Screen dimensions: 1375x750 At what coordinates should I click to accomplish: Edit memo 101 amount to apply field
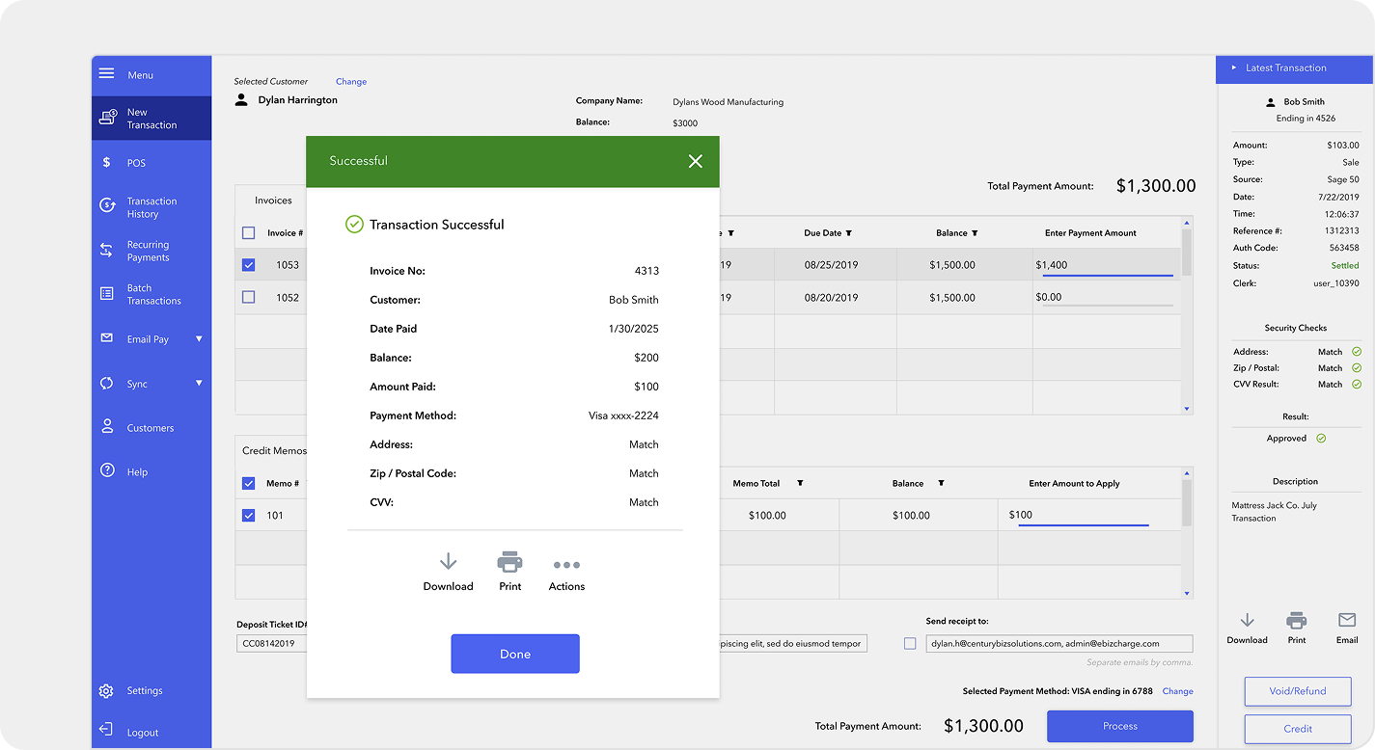coord(1079,516)
